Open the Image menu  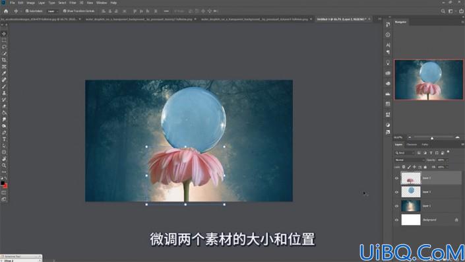point(30,3)
